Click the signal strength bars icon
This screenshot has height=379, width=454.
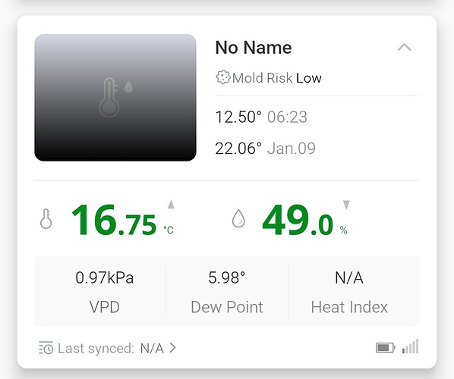coord(410,346)
